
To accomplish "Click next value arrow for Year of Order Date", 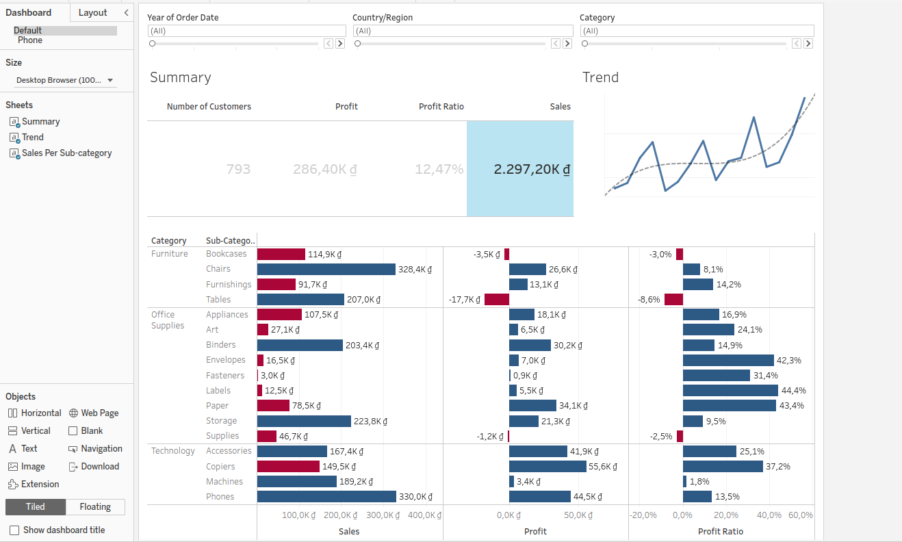I will click(x=339, y=43).
